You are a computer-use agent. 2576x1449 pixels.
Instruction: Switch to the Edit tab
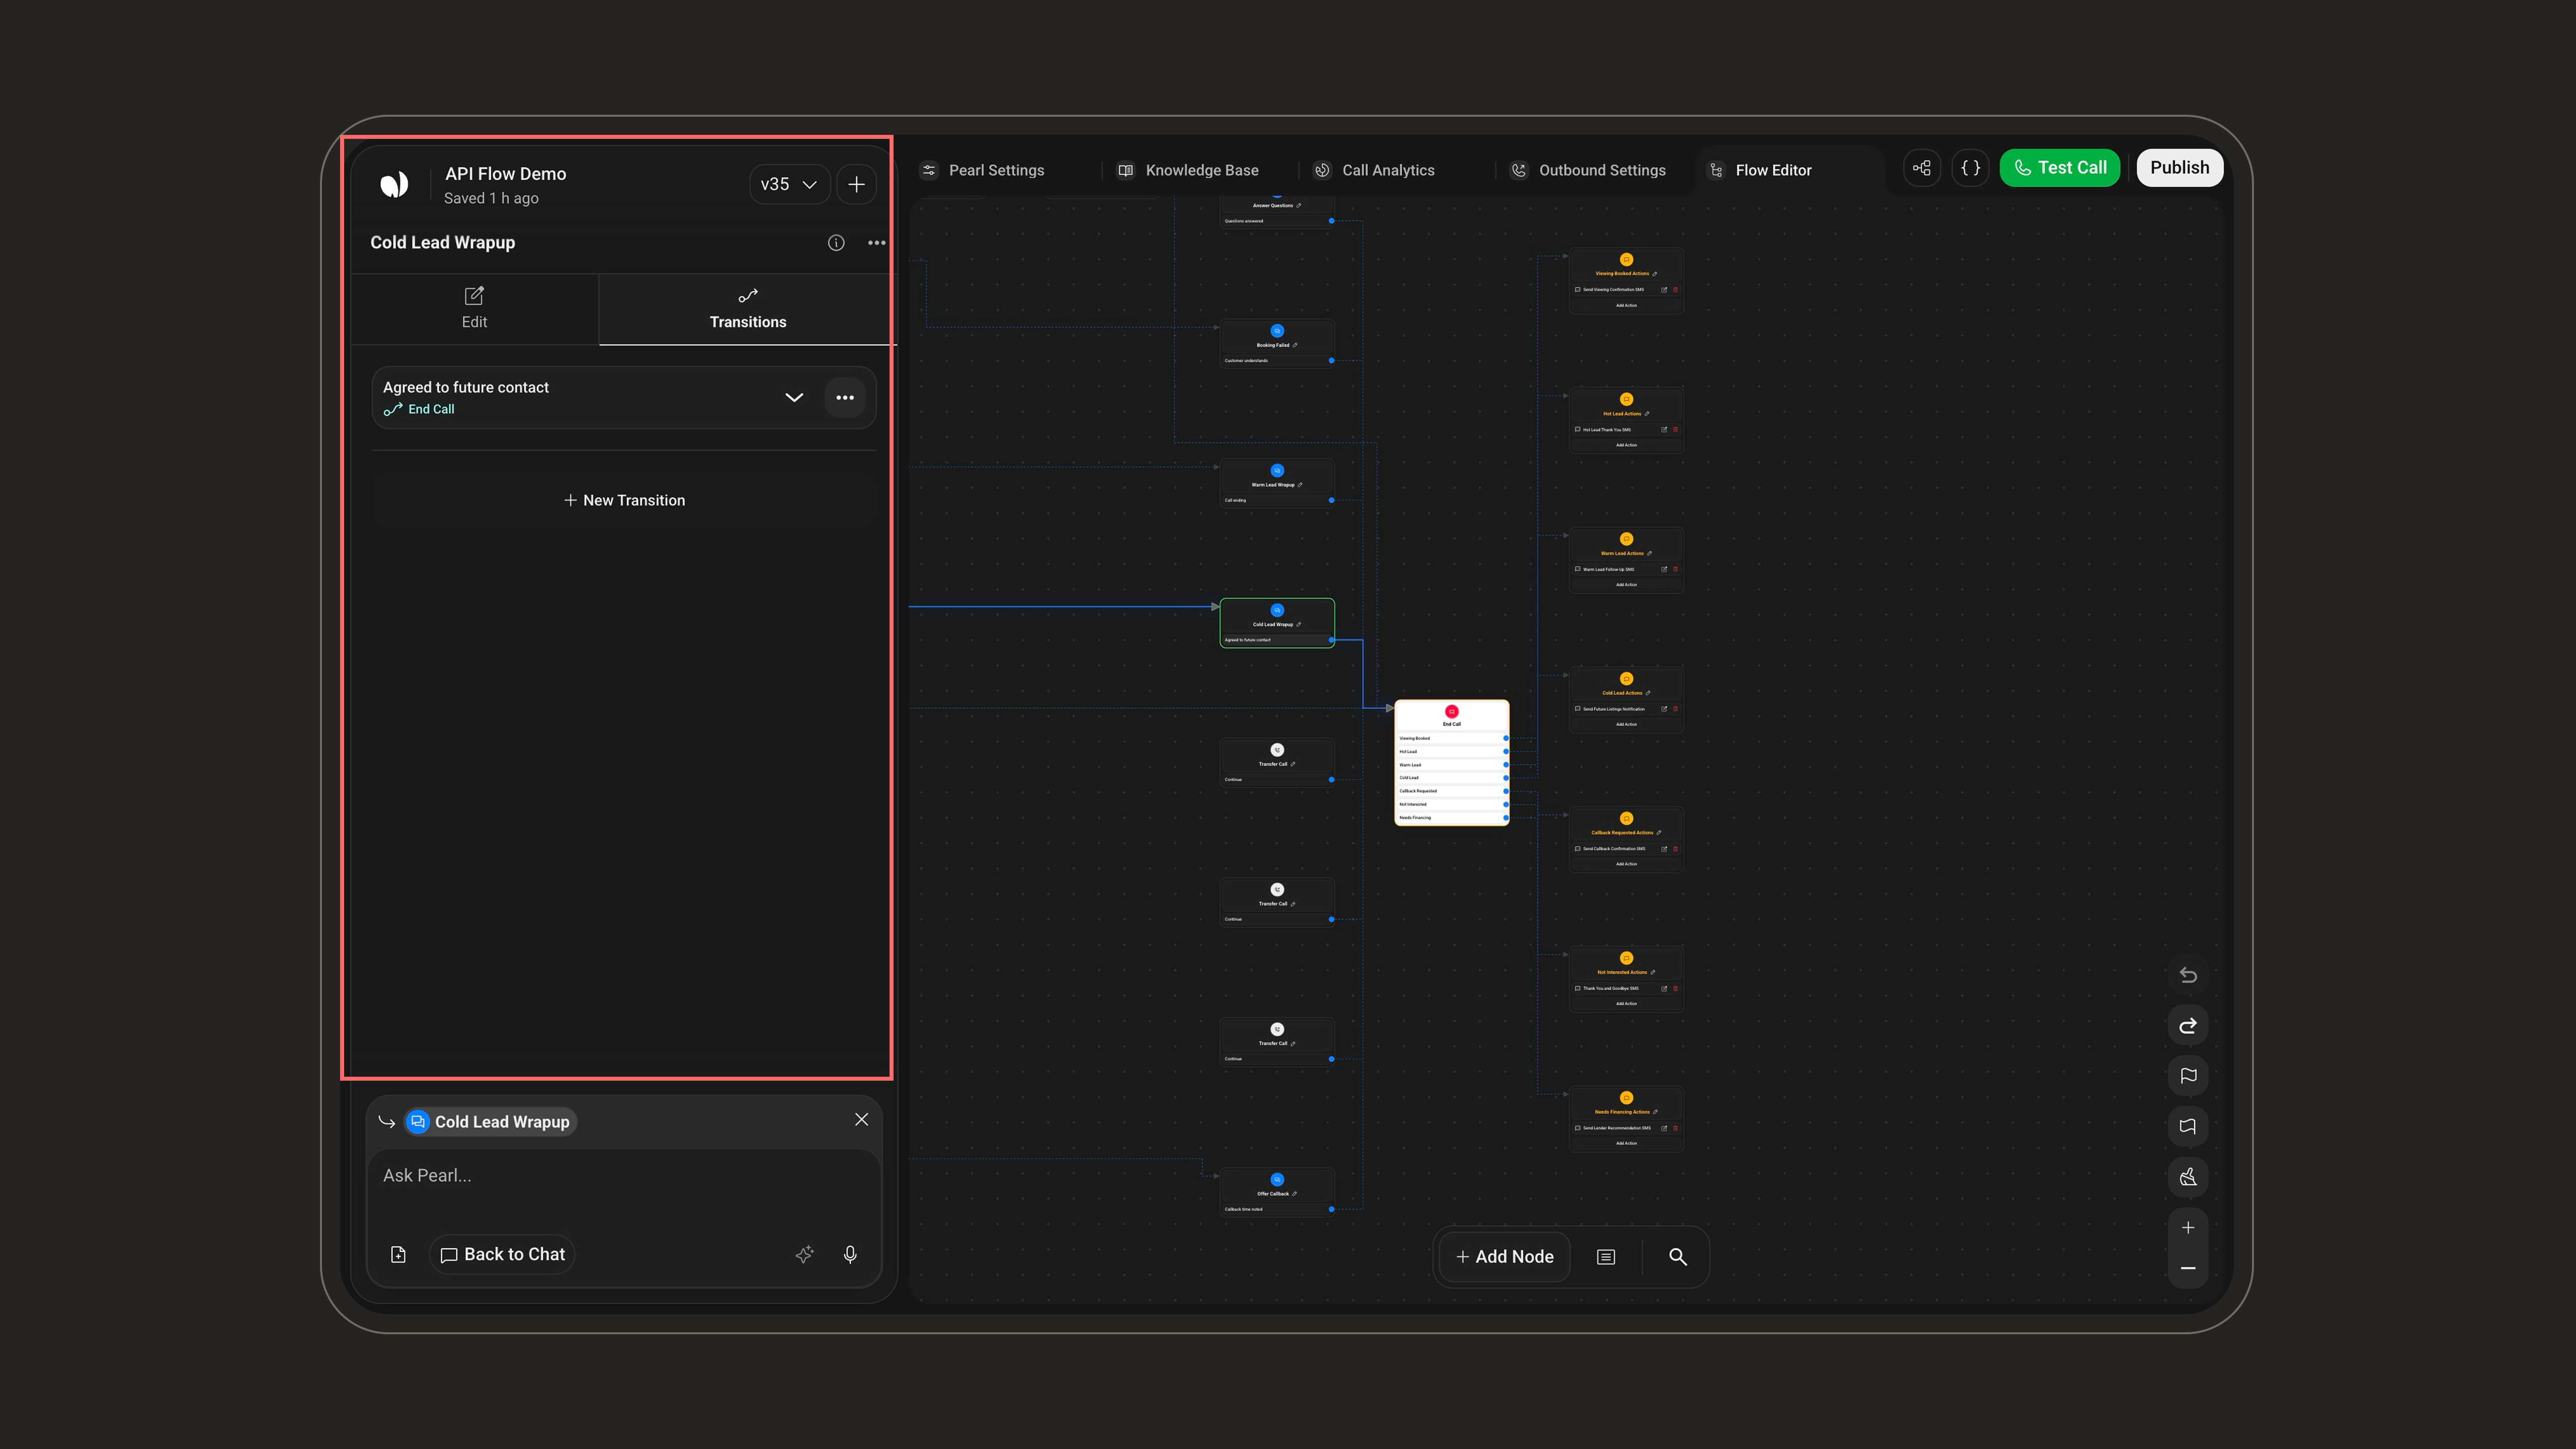point(474,308)
